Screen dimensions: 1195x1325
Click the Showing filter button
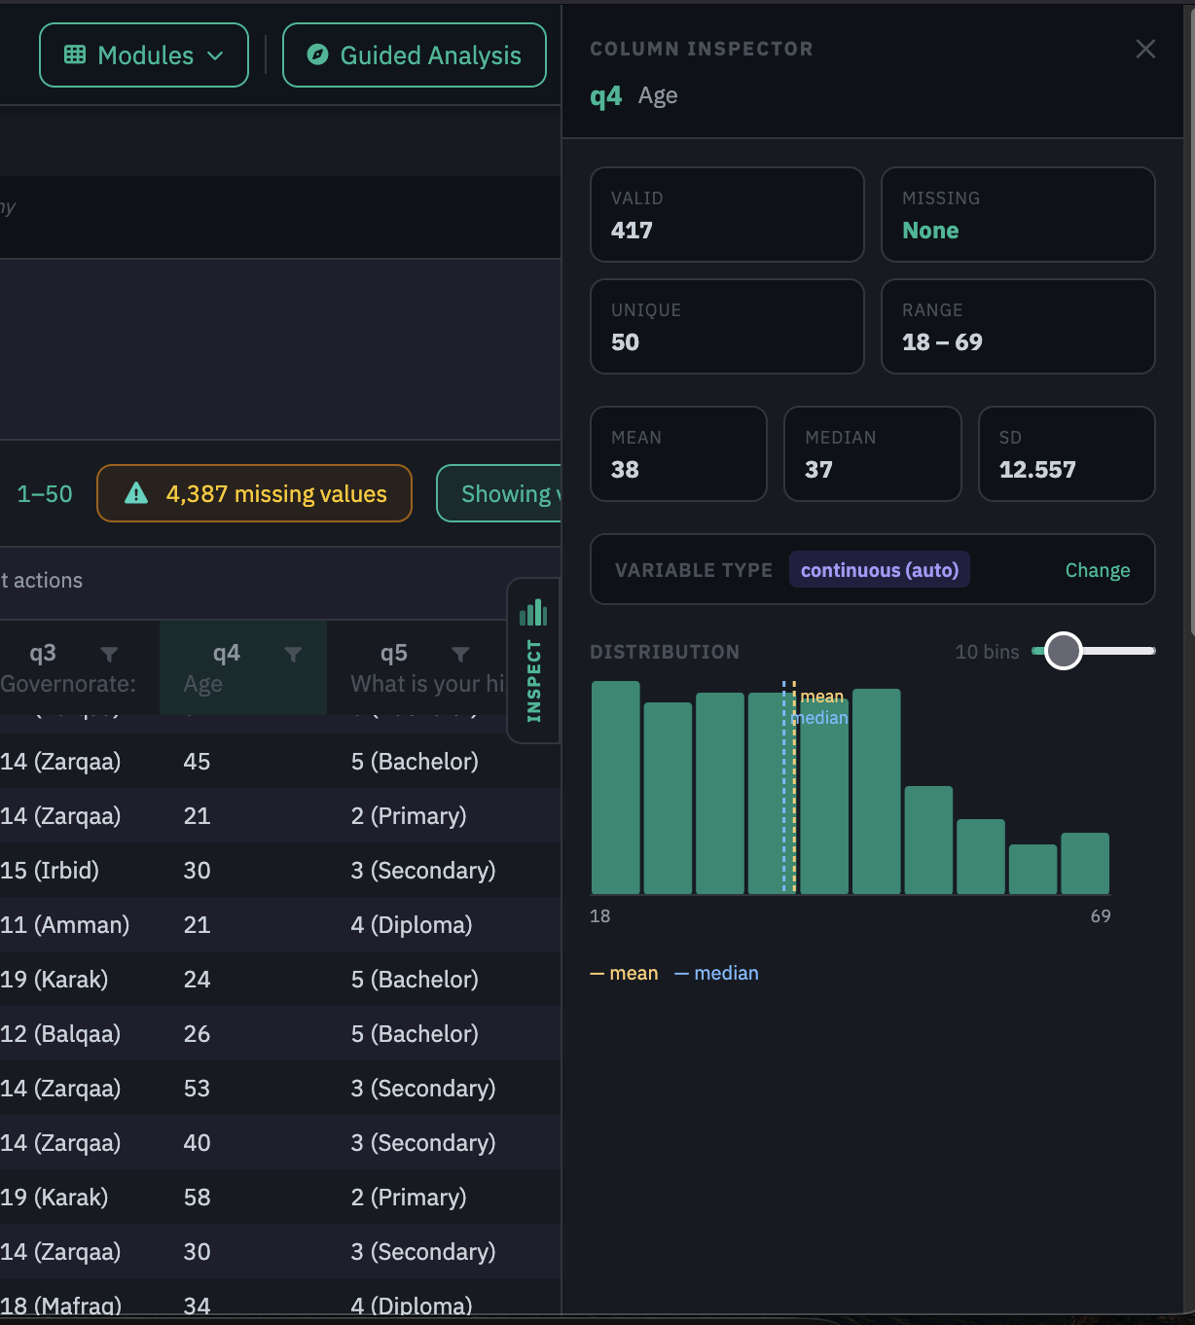499,493
